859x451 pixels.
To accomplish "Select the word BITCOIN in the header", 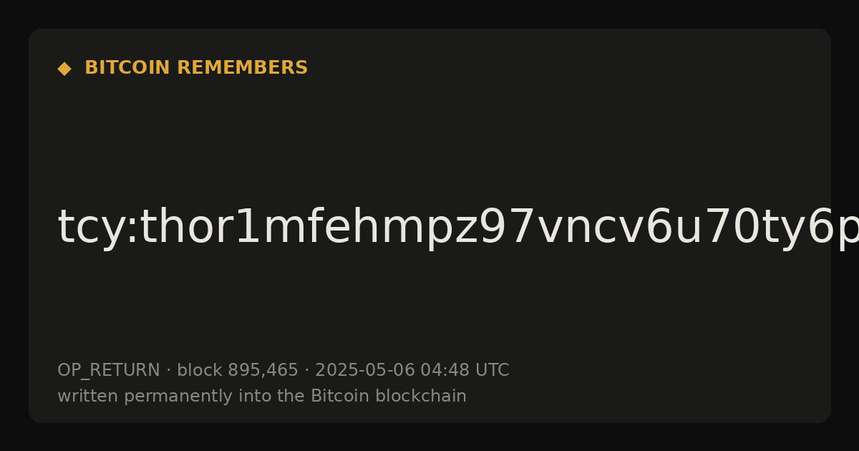I will tap(127, 68).
